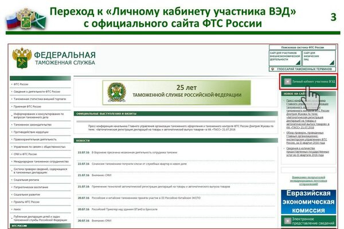Open Международное таможенное сотрудничество menu item
Image resolution: width=344 pixels, height=229 pixels.
click(40, 161)
